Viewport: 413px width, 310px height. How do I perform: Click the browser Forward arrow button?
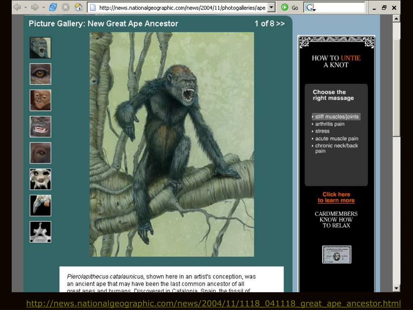coord(35,7)
